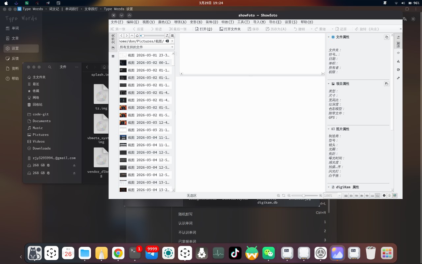The height and width of the screenshot is (264, 422).
Task: Toggle the over-exposure indicator in status bar
Action: (389, 196)
